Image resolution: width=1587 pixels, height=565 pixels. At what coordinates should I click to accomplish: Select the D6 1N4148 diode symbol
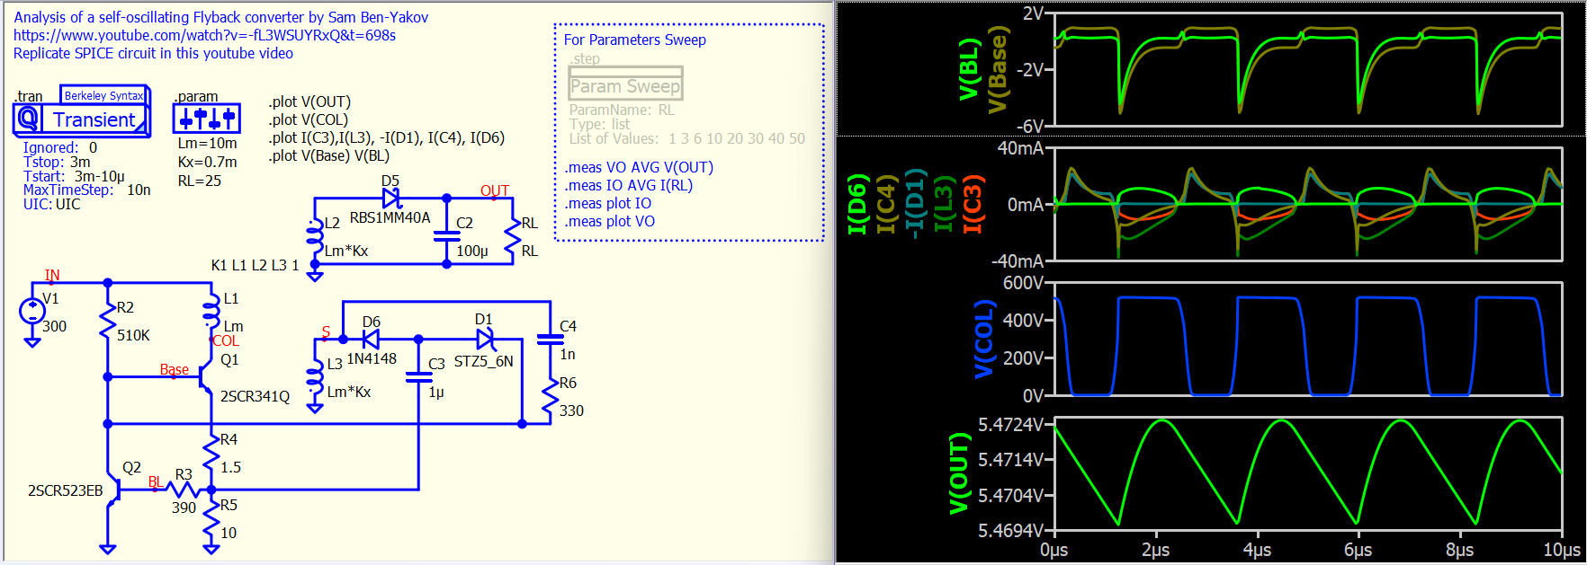tap(370, 340)
